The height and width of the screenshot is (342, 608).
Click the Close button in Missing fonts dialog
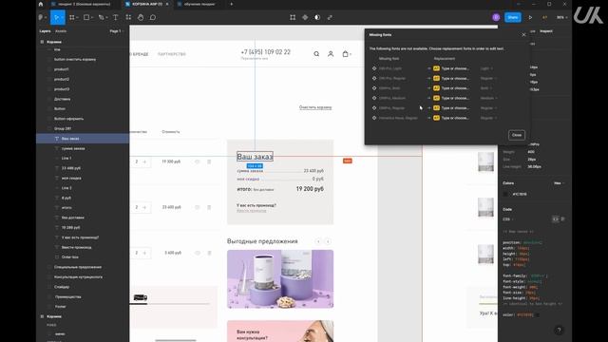click(517, 135)
